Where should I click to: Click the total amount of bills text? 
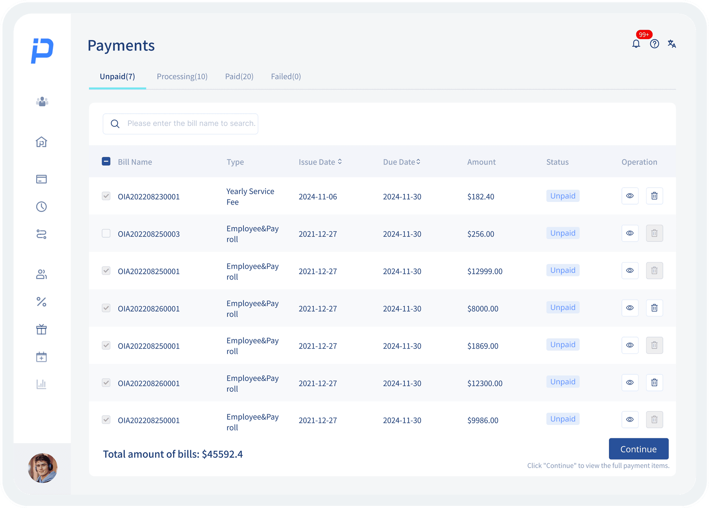(x=173, y=454)
